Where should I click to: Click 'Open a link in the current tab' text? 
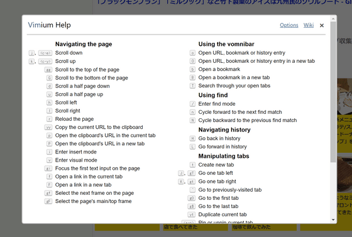pyautogui.click(x=89, y=177)
